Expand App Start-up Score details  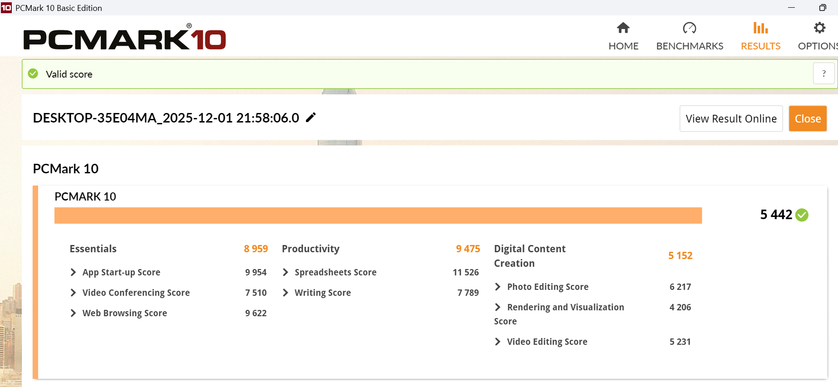[x=74, y=272]
